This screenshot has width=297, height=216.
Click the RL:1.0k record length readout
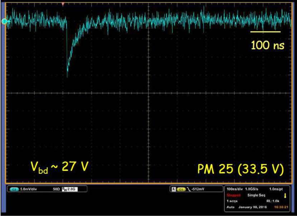tap(273, 201)
